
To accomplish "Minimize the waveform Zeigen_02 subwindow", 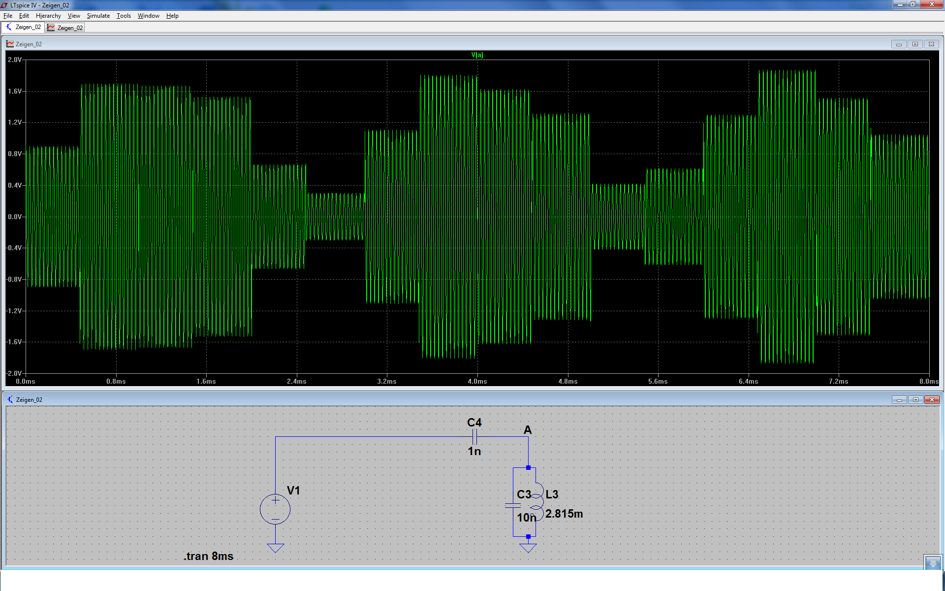I will coord(899,44).
